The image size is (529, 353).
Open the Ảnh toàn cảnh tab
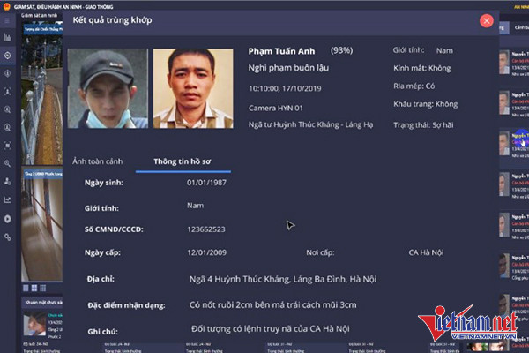pos(98,161)
